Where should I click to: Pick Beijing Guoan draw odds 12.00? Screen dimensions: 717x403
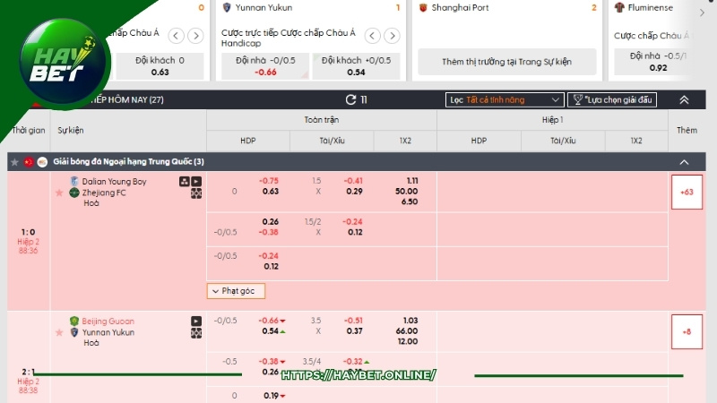408,341
